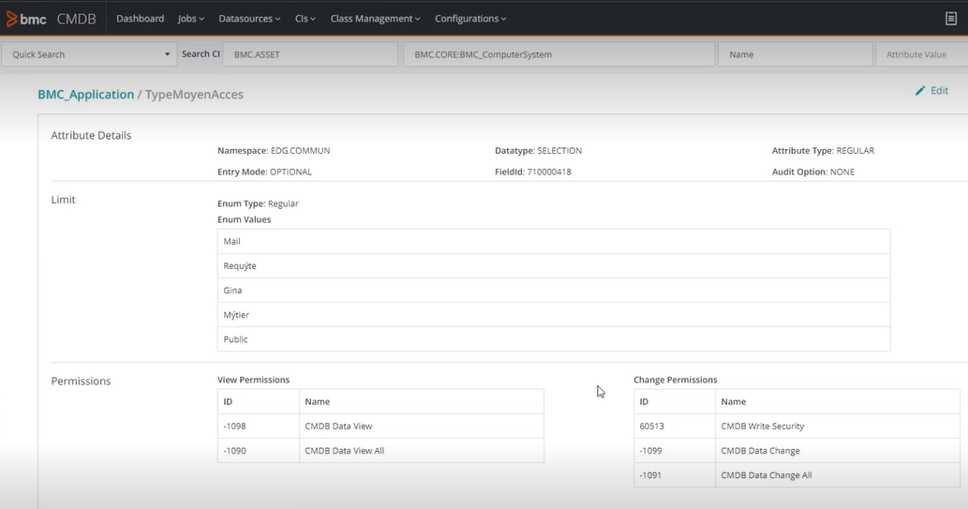Viewport: 968px width, 509px height.
Task: Select the Requýte enum value
Action: 554,265
